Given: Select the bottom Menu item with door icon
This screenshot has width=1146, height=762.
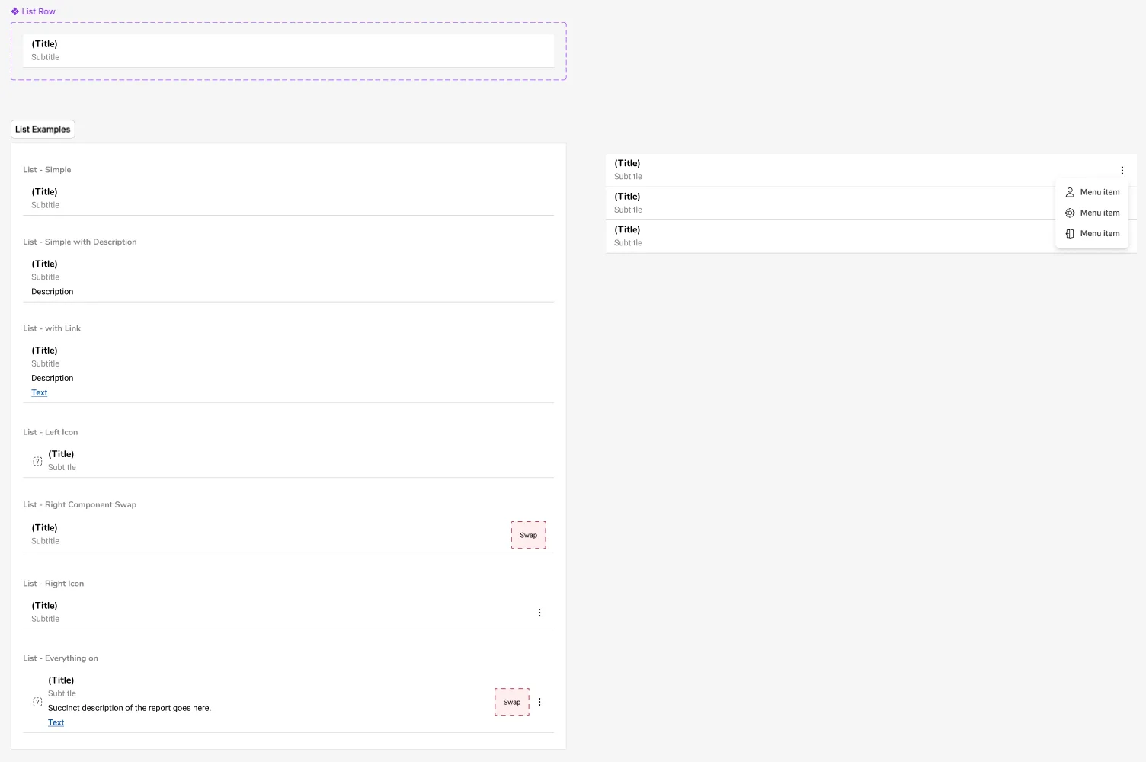Looking at the screenshot, I should 1100,233.
